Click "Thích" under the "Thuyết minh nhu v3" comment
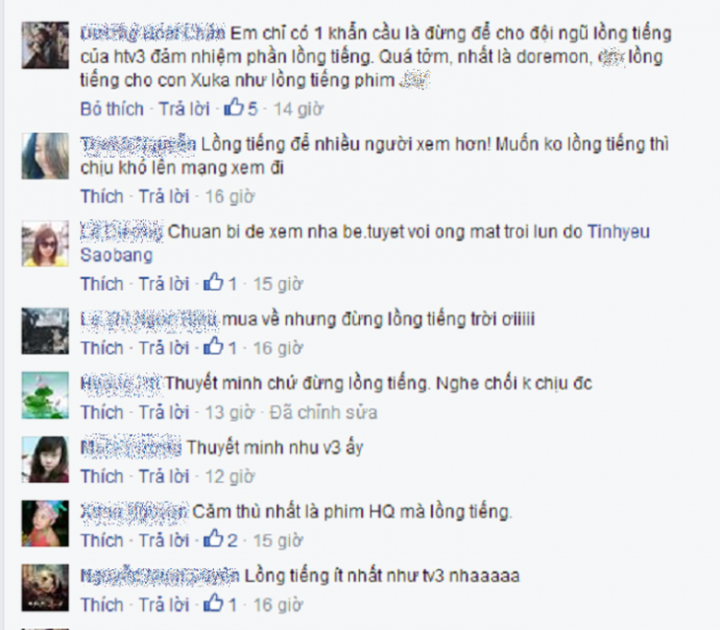The width and height of the screenshot is (720, 630). pos(102,476)
